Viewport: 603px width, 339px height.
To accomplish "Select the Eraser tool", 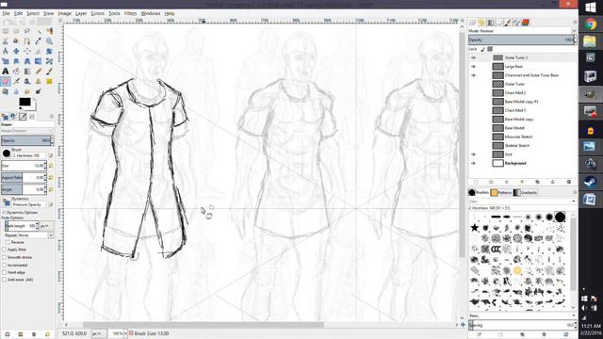I will (6, 81).
